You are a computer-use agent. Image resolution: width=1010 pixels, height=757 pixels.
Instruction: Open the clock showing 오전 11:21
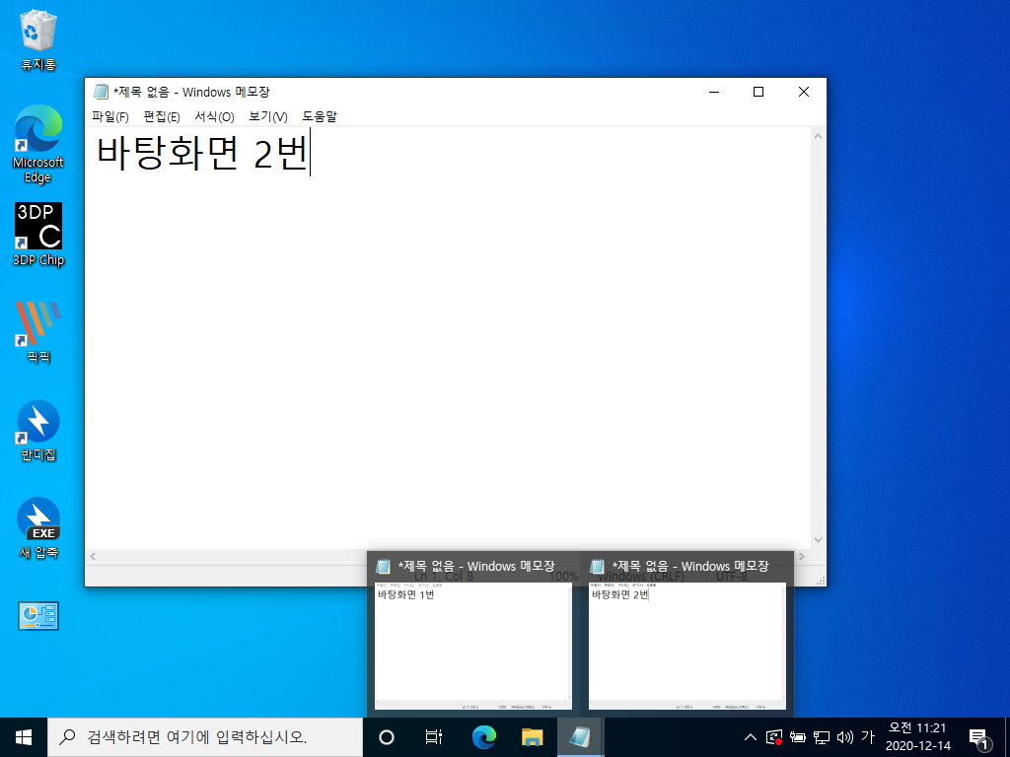pos(918,737)
